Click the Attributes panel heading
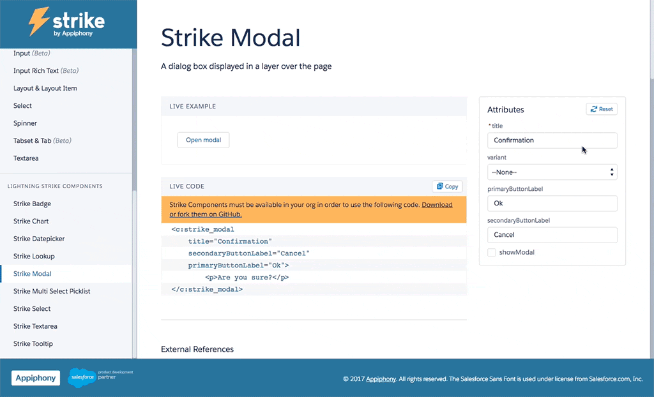The width and height of the screenshot is (654, 397). click(506, 110)
